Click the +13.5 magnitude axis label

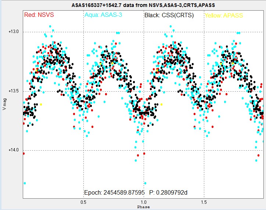click(14, 91)
